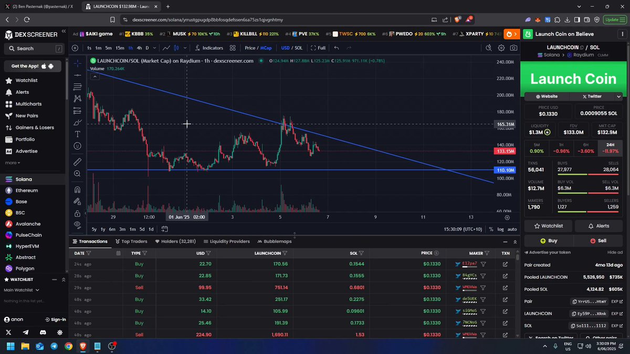Open the go to date calendar icon
630x354 pixels.
pyautogui.click(x=164, y=229)
